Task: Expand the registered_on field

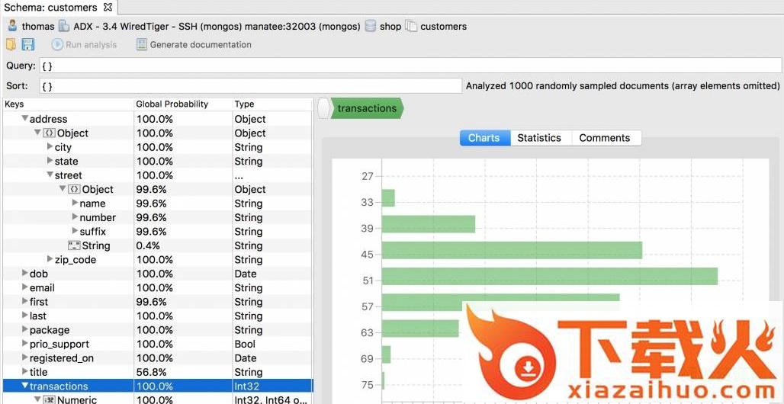Action: pos(25,358)
